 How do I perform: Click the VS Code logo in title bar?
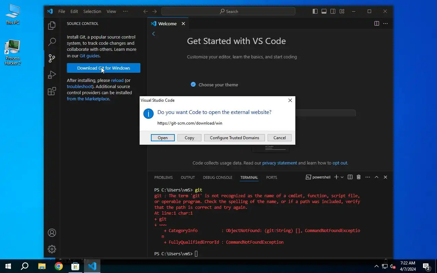coord(50,11)
